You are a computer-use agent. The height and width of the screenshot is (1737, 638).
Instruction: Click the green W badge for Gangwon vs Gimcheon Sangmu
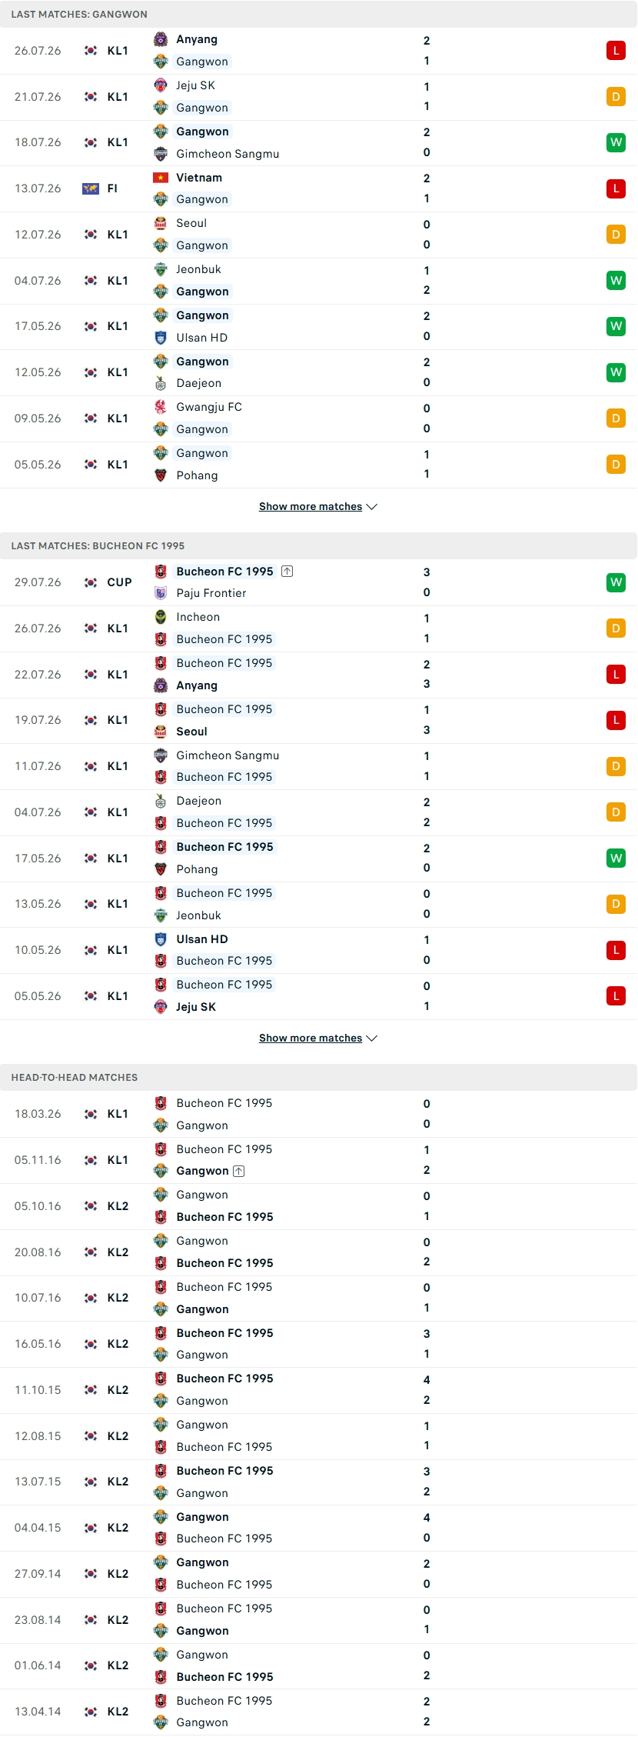coord(616,142)
